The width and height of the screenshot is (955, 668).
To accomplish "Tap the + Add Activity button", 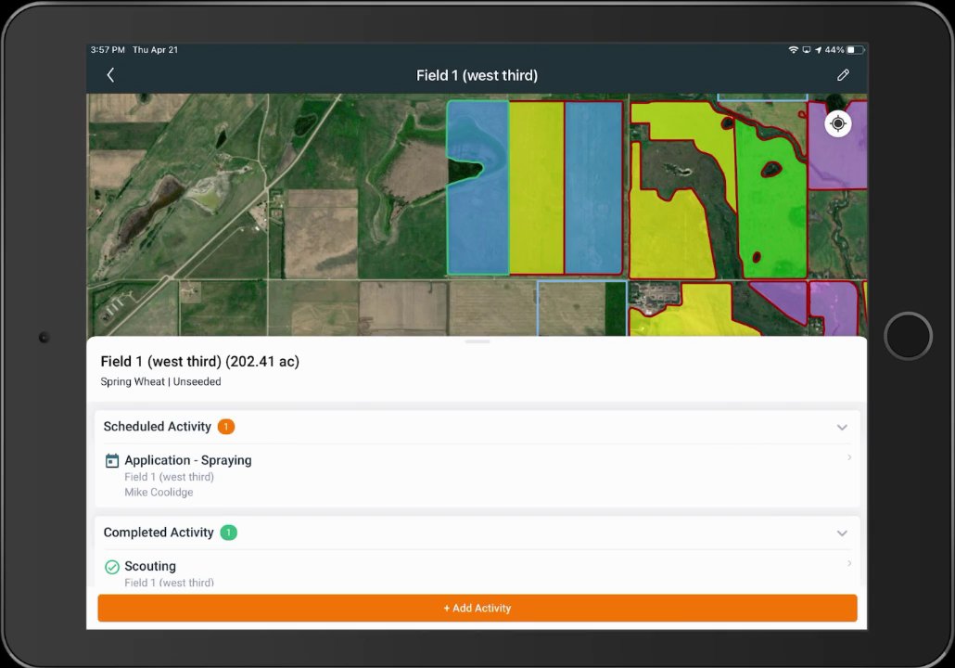I will 477,609.
